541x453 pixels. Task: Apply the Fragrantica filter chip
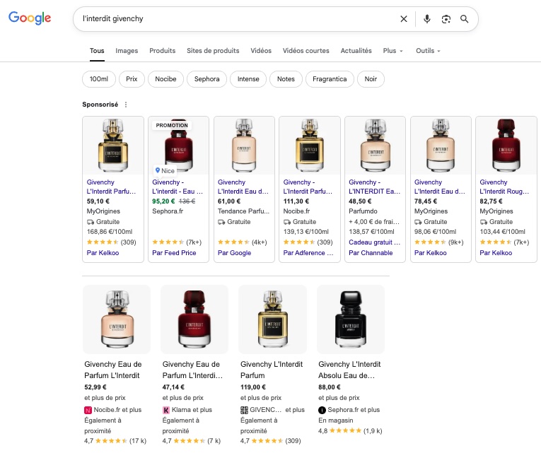coord(330,79)
